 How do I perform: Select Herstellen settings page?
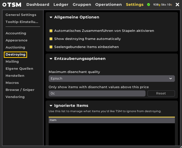coord(15,76)
